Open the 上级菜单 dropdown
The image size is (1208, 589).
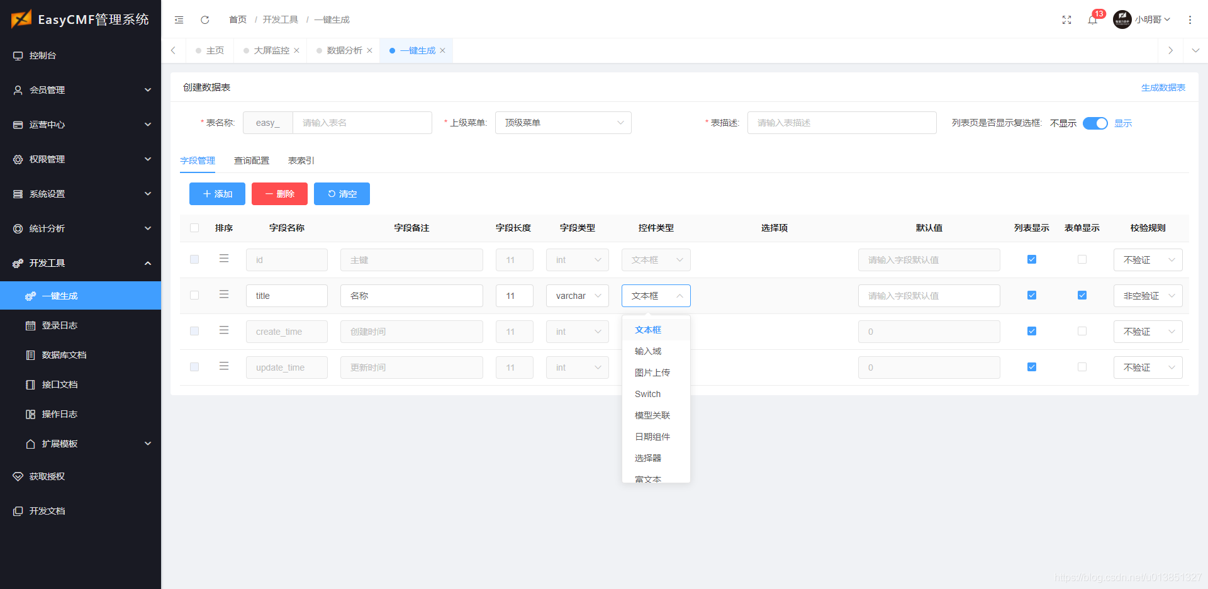point(563,123)
